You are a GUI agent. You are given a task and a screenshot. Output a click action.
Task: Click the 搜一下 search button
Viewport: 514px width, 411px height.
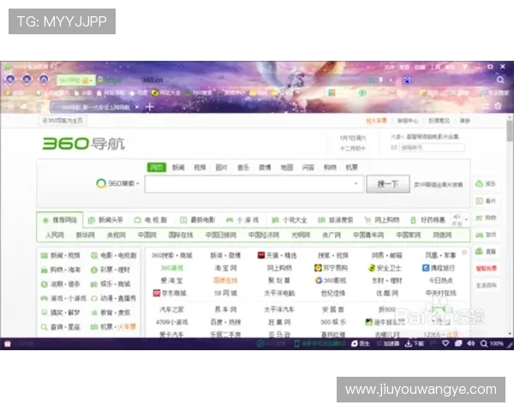tap(388, 184)
